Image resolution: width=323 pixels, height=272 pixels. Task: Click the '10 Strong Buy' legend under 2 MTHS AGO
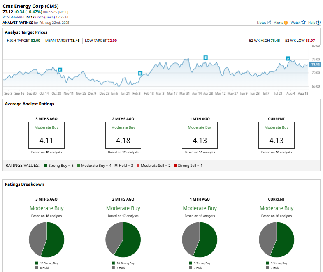(x=123, y=263)
